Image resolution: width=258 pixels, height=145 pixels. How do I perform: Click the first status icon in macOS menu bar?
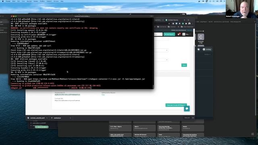pos(199,1)
